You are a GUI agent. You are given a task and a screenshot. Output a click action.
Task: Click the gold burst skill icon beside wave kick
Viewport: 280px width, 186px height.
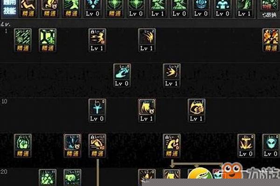point(172,75)
